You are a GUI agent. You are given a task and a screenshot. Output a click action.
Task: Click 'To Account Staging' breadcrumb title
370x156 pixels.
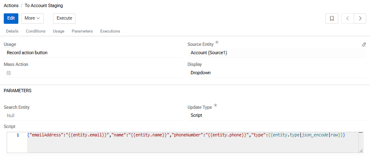44,5
